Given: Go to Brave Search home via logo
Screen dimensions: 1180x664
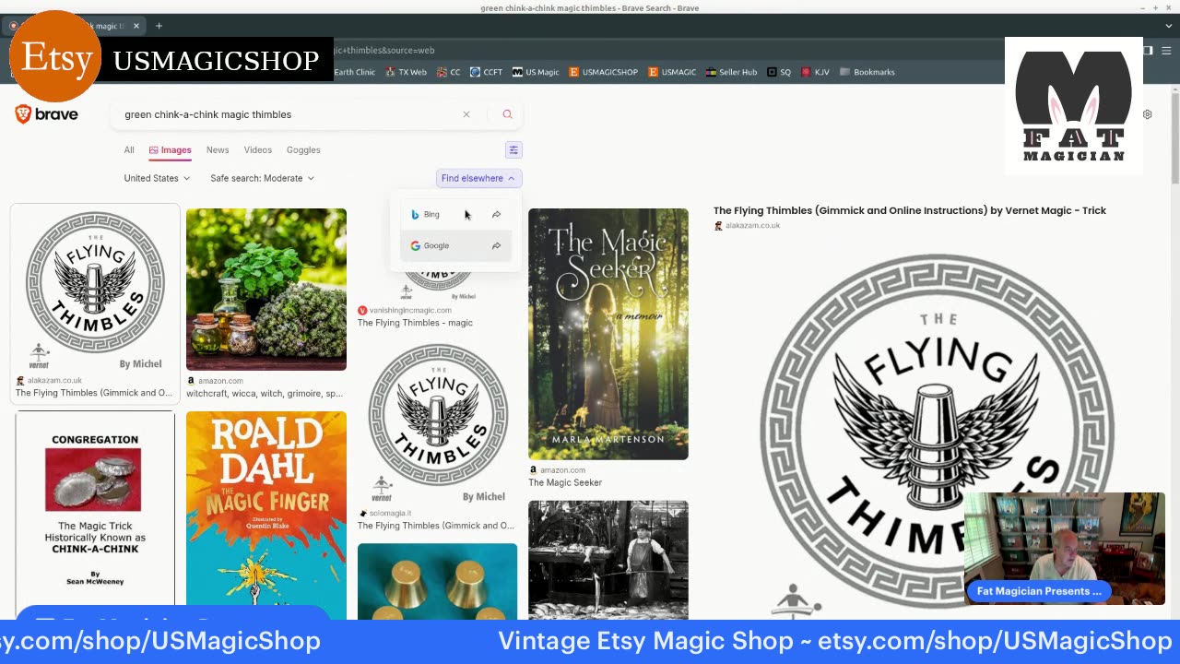Looking at the screenshot, I should click(x=47, y=114).
